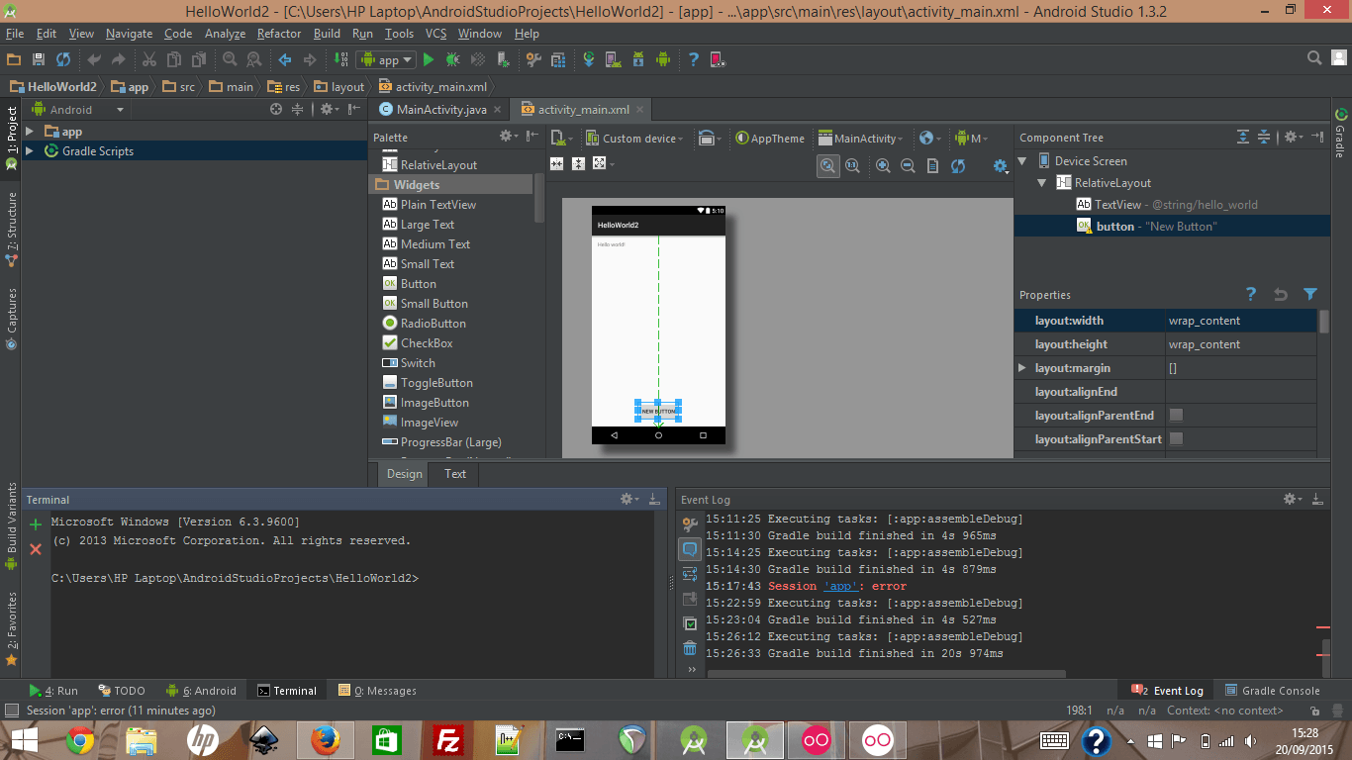Toggle layout:alignParentStart checkbox

pos(1176,438)
